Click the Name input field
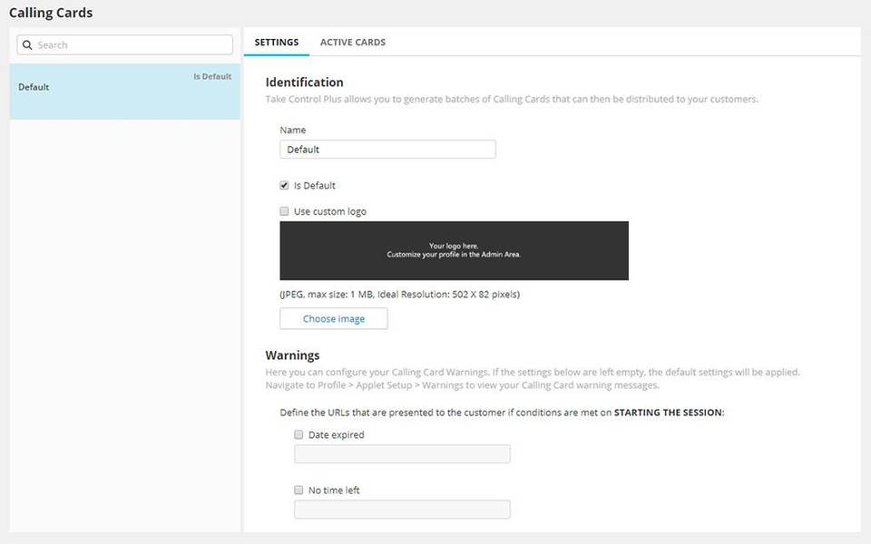The width and height of the screenshot is (871, 544). click(x=387, y=149)
